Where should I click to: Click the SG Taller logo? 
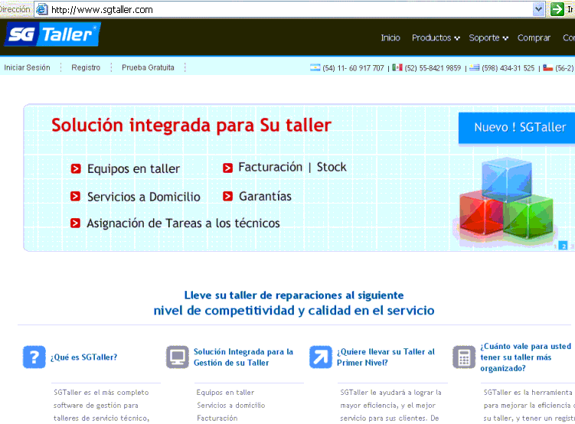pyautogui.click(x=52, y=34)
